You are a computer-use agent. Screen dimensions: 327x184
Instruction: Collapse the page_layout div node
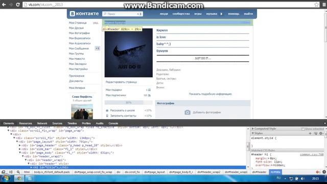(17, 142)
